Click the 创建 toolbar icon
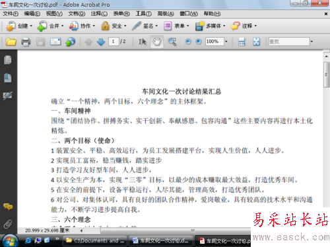The height and width of the screenshot is (247, 330). coord(11,26)
